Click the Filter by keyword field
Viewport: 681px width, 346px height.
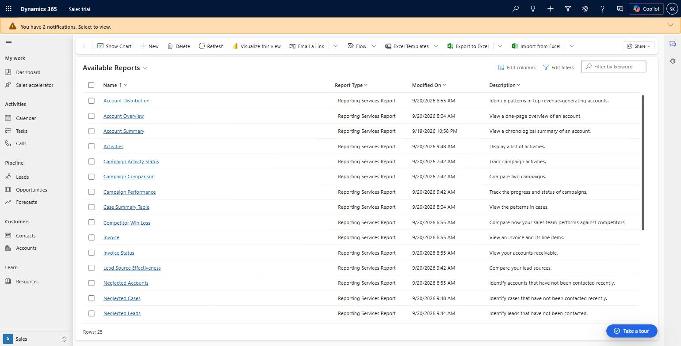[613, 67]
